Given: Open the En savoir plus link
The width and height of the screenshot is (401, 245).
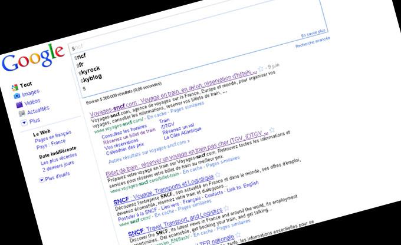Looking at the screenshot, I should (313, 33).
